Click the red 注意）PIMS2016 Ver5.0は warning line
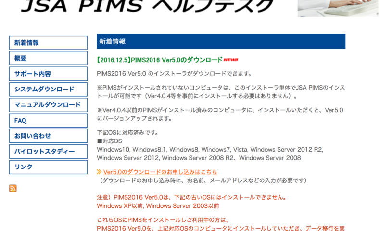This screenshot has width=380, height=231. pyautogui.click(x=192, y=197)
